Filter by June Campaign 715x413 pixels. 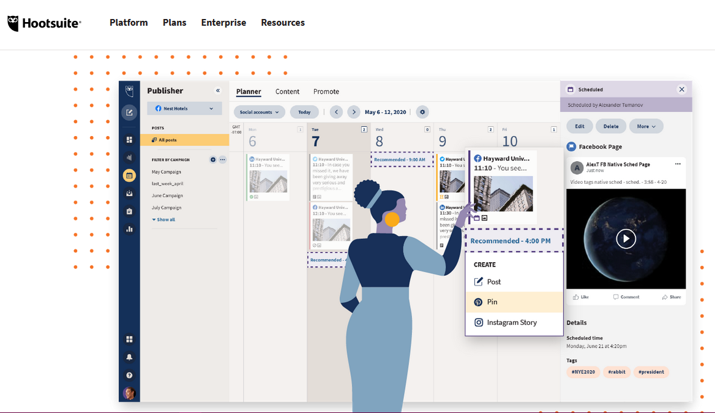[167, 195]
